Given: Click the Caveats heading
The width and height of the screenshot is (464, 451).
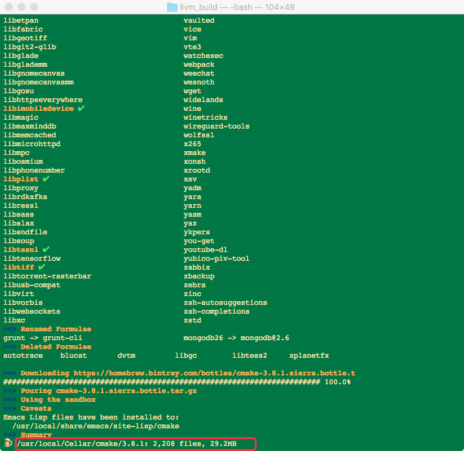Looking at the screenshot, I should coord(36,409).
